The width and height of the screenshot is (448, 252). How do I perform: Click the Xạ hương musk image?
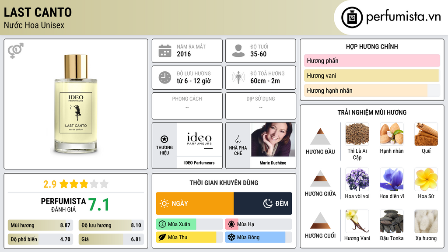tap(426, 221)
